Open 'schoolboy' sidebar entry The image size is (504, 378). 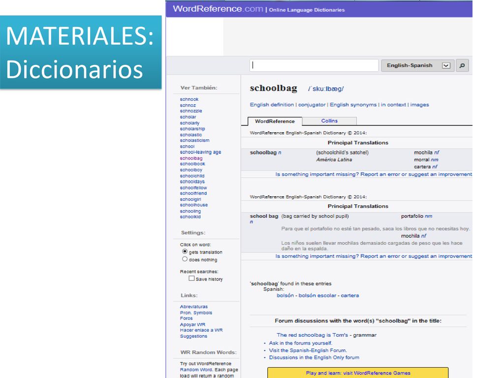(x=191, y=170)
